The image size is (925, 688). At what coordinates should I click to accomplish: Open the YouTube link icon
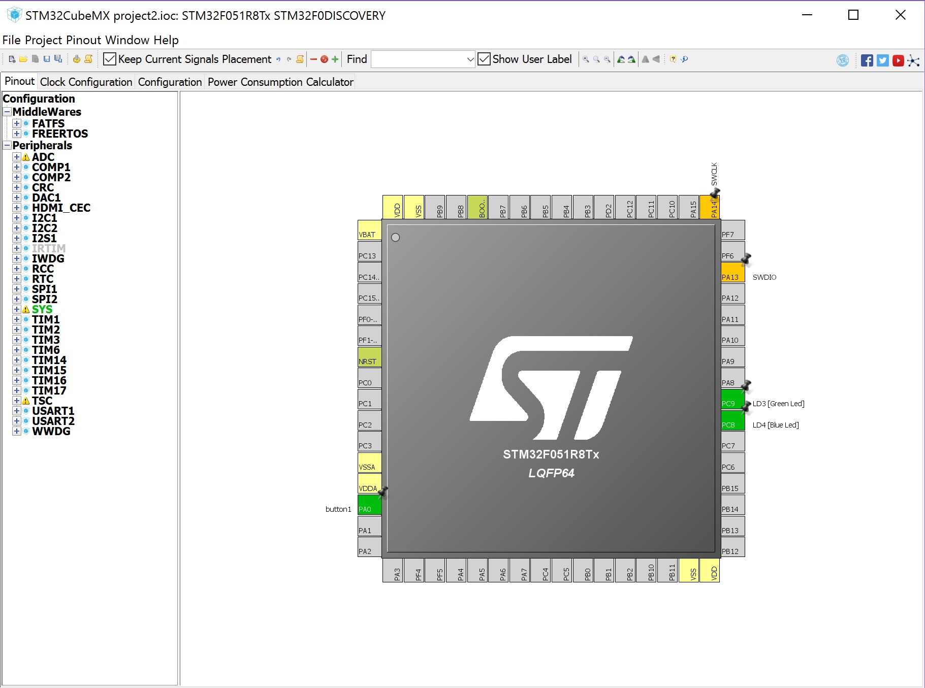(x=898, y=60)
